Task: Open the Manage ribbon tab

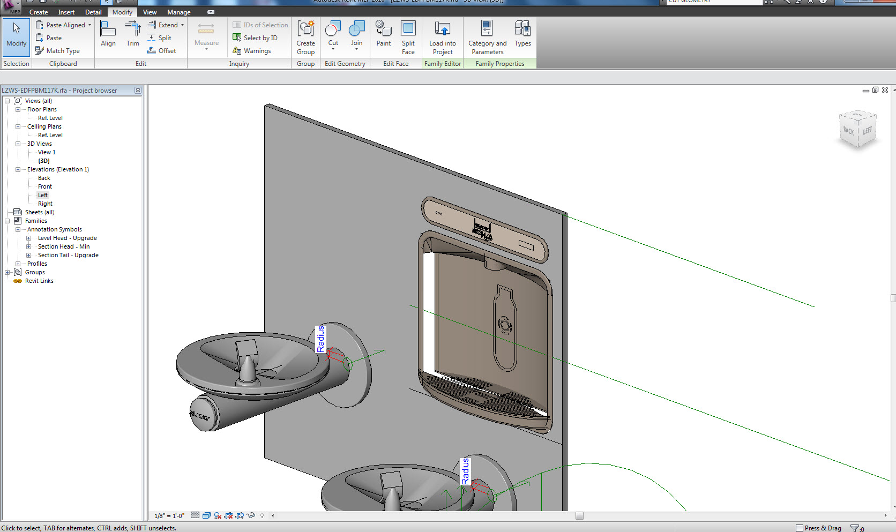Action: pos(178,12)
